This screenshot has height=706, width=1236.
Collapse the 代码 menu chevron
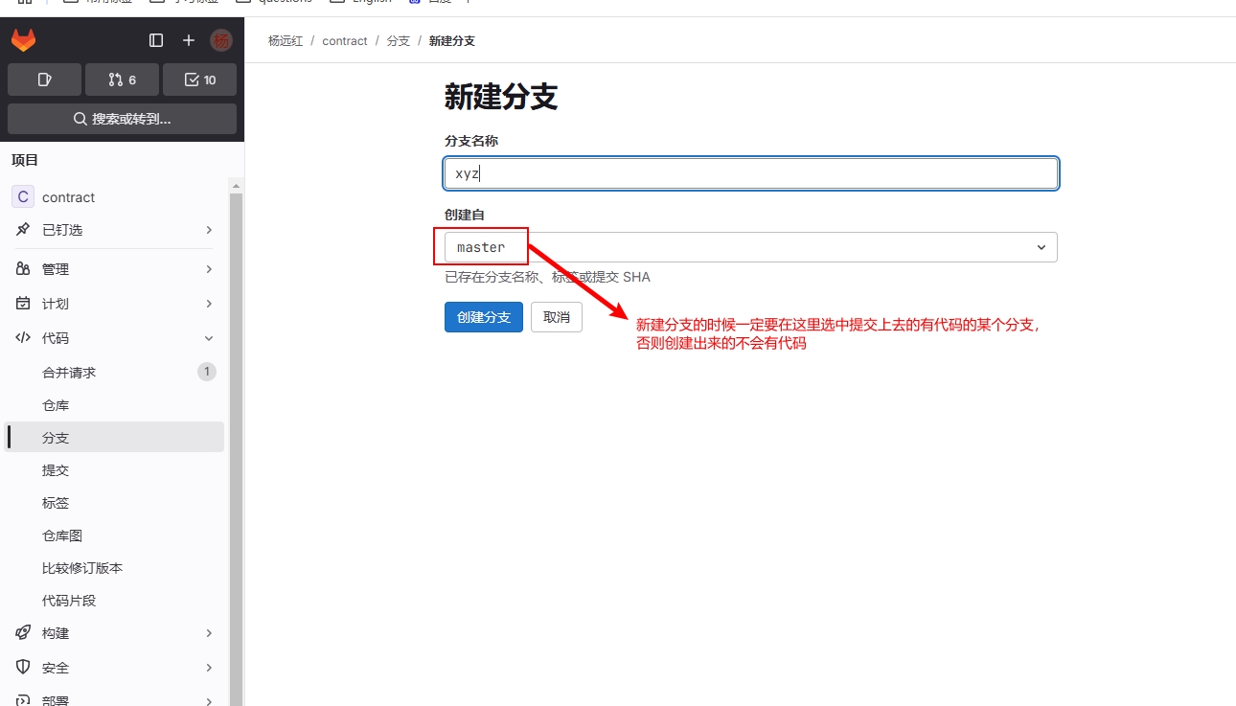tap(209, 338)
